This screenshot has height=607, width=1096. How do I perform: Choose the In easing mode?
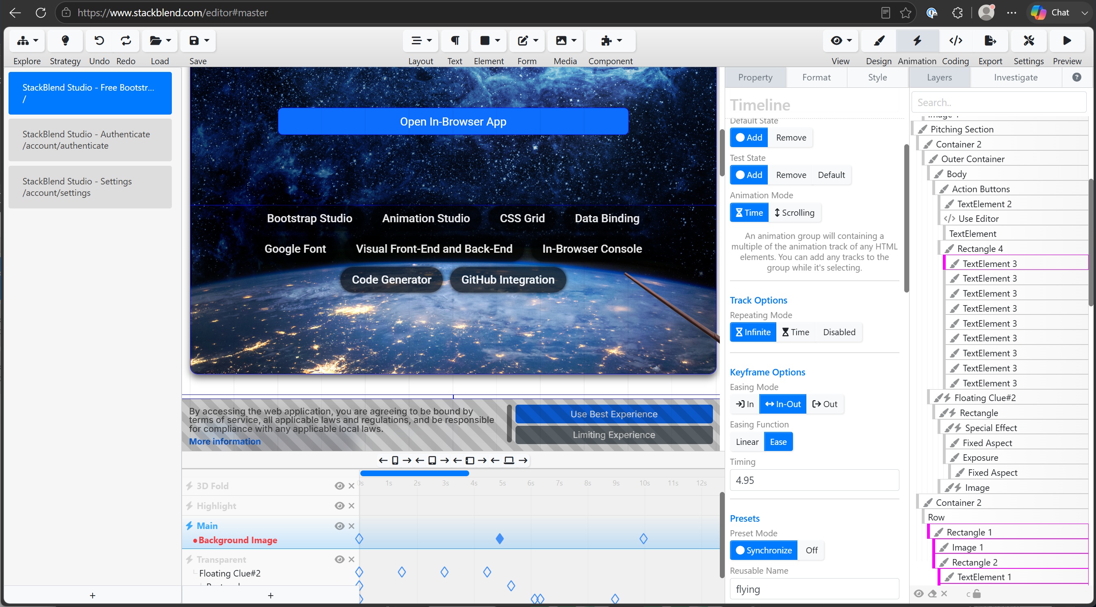(x=745, y=404)
